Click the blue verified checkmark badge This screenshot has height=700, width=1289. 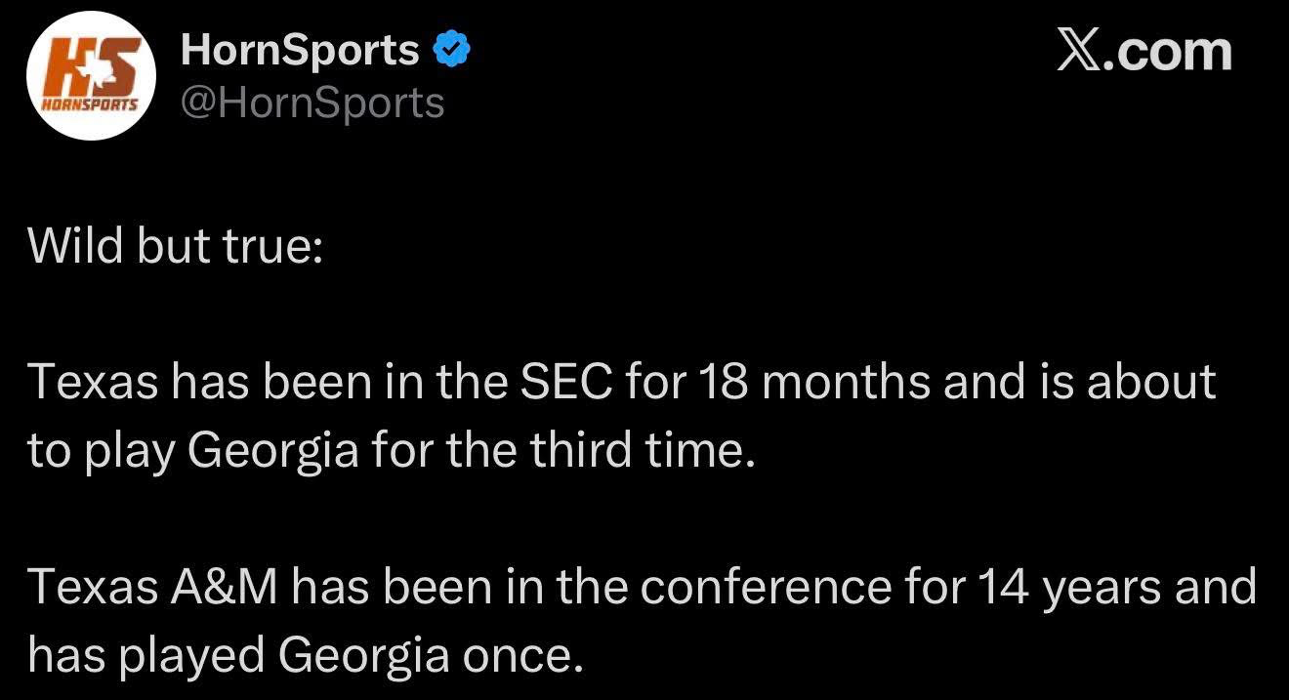click(x=451, y=49)
